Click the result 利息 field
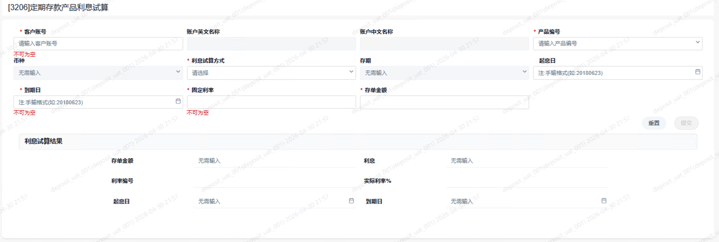Viewport: 719px width, 242px height. tap(527, 161)
